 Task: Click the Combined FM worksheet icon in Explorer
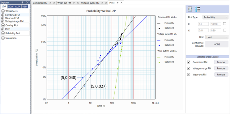[3, 15]
